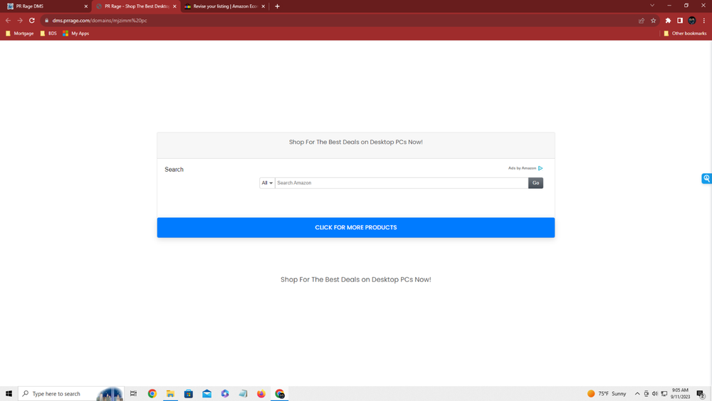Bookmark this page with the star icon
712x401 pixels.
coord(654,21)
